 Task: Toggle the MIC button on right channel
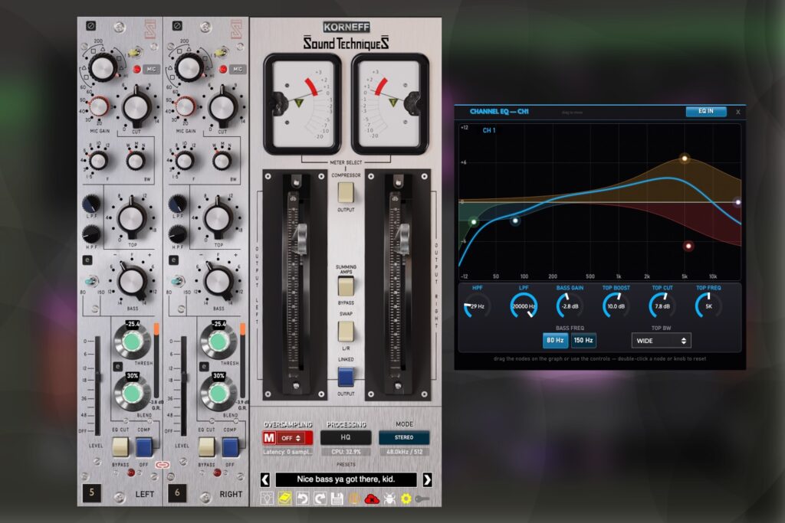tap(238, 69)
